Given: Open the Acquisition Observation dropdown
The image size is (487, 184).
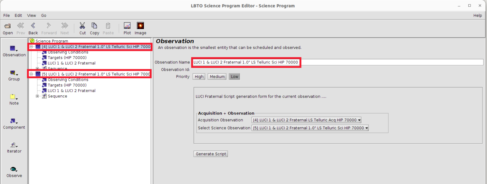Looking at the screenshot, I should 306,120.
